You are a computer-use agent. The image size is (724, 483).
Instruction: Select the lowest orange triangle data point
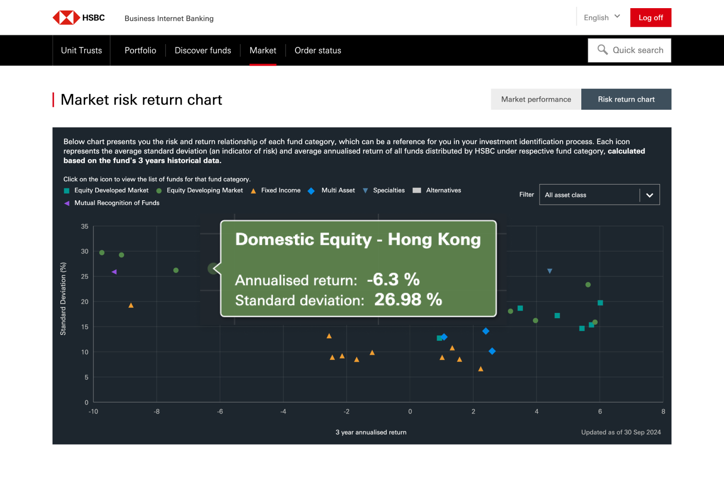481,369
